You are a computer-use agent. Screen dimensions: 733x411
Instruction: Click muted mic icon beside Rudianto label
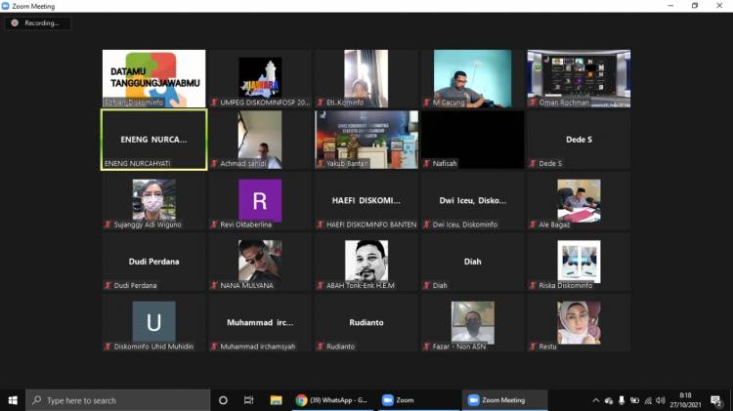pyautogui.click(x=321, y=347)
